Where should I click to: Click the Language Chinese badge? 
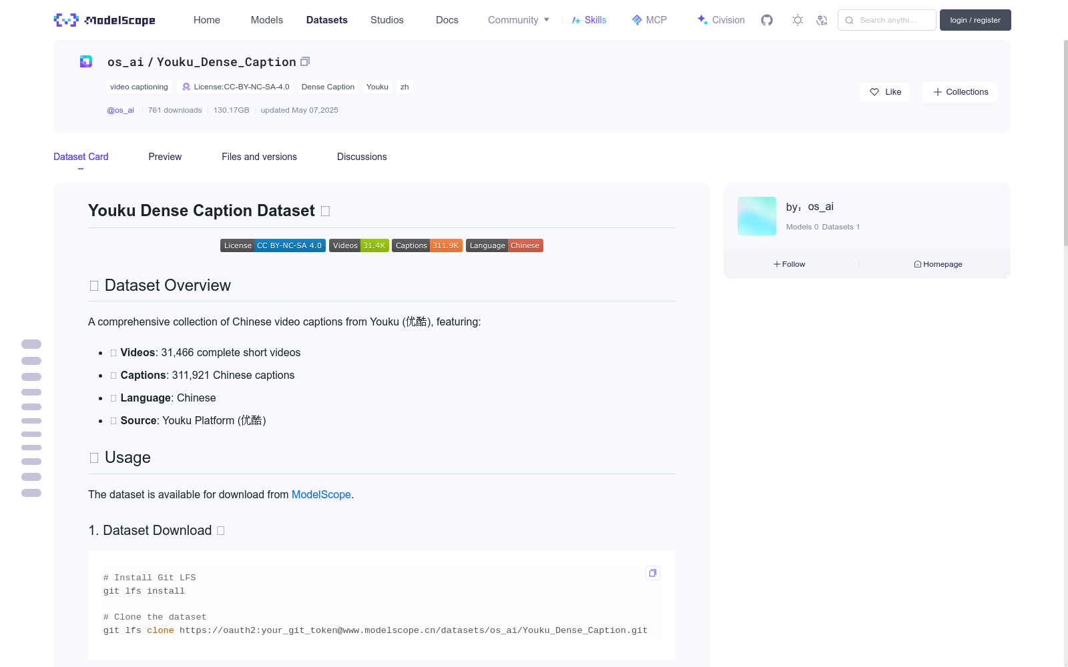pos(505,245)
